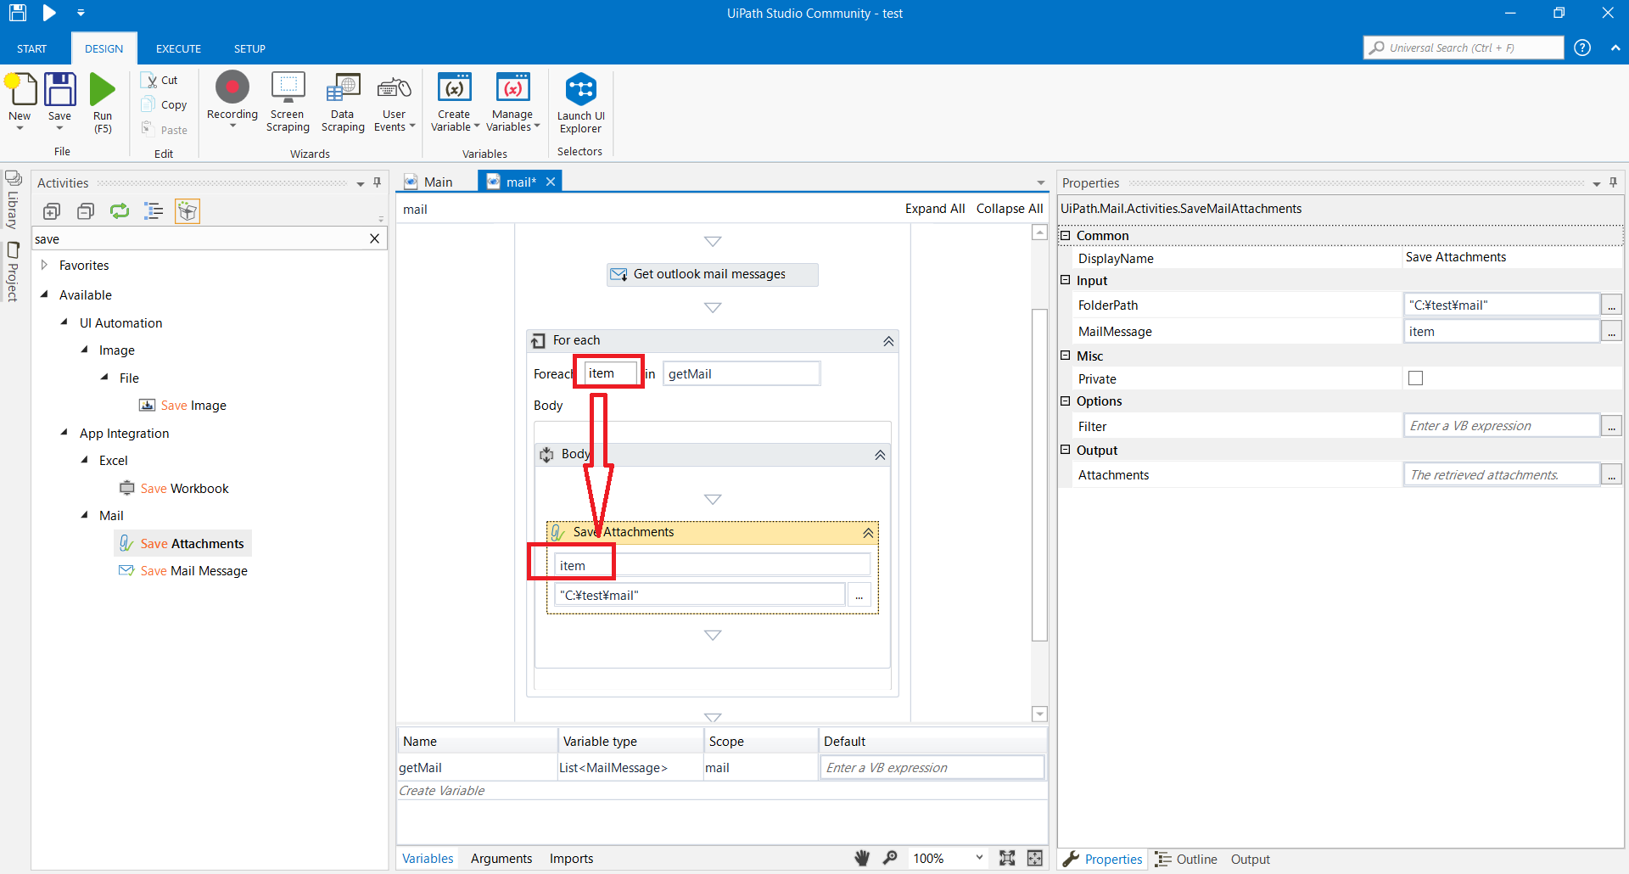Click the Collapse All activities icon
1629x874 pixels.
(86, 211)
